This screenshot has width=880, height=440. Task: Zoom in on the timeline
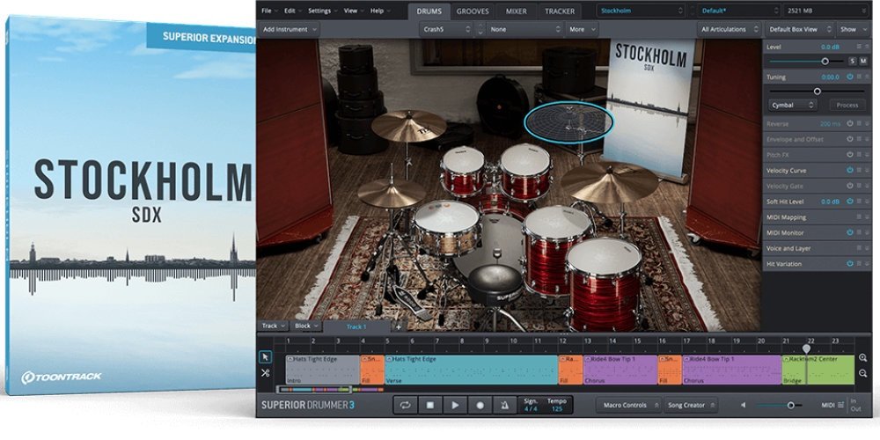pos(863,358)
